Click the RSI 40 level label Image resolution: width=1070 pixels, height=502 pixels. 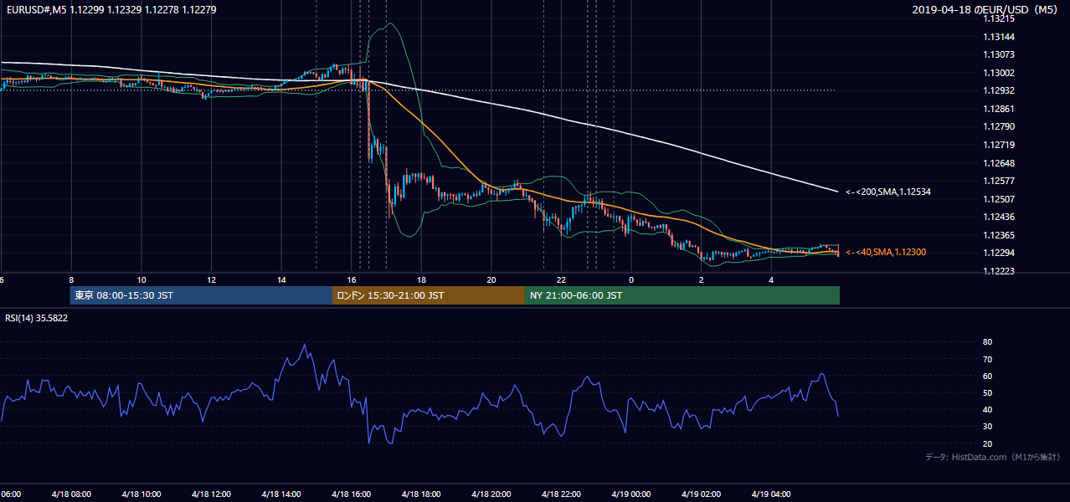click(x=988, y=409)
